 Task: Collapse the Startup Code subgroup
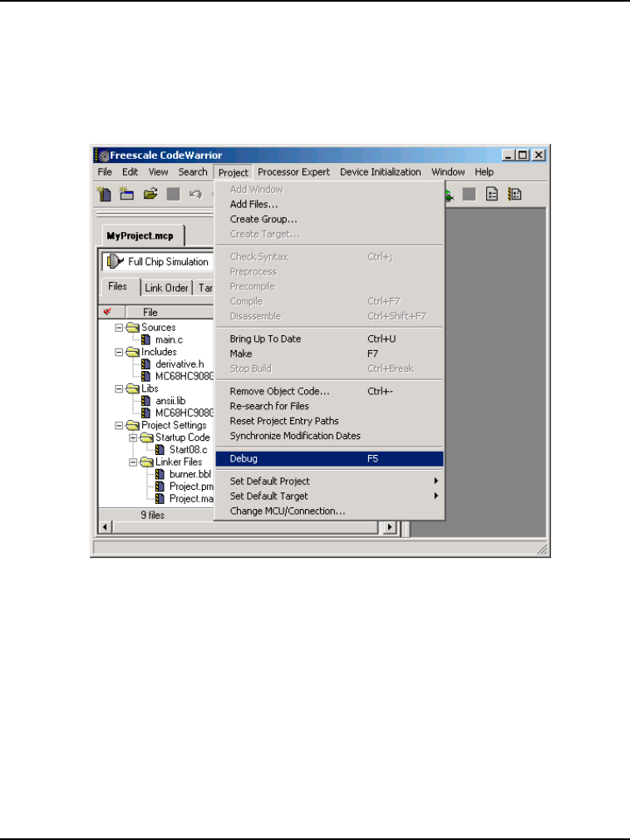coord(133,437)
